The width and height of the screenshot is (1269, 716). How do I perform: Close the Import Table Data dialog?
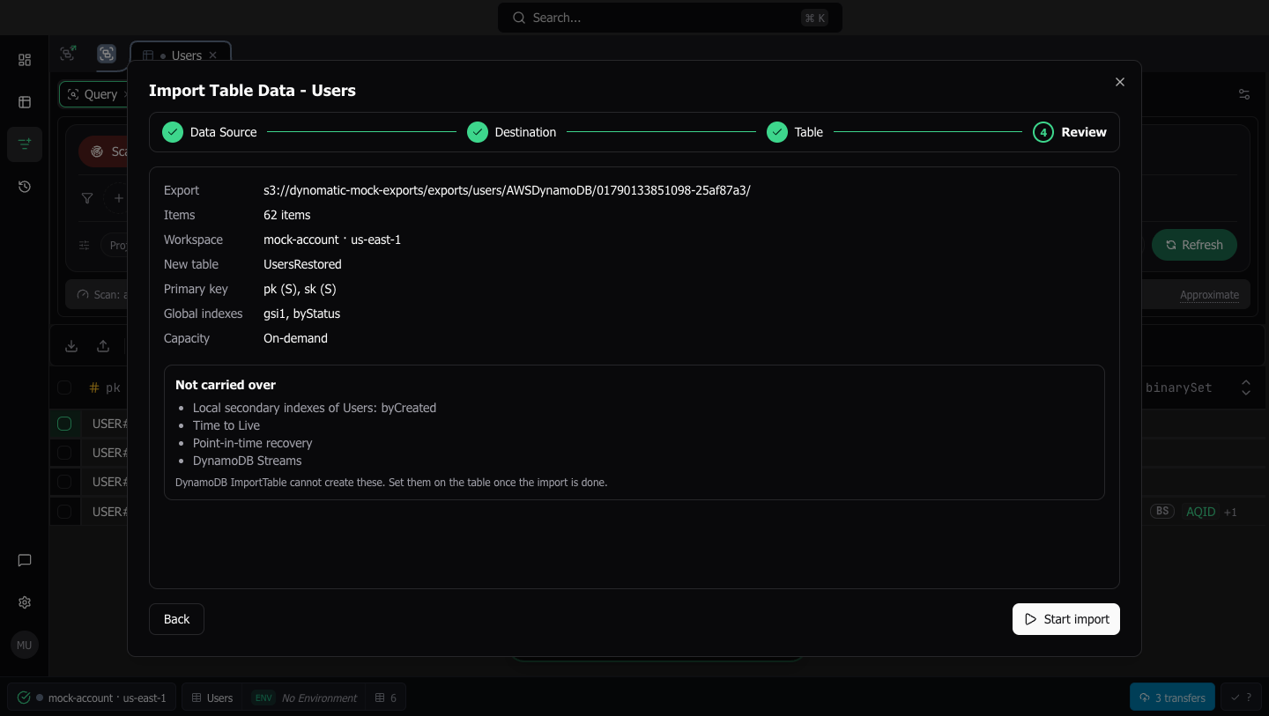[x=1120, y=82]
